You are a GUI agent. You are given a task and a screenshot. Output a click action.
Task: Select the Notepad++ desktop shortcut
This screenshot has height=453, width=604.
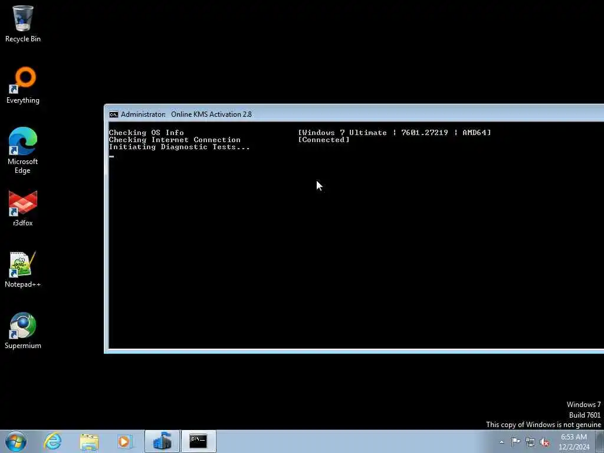(23, 270)
